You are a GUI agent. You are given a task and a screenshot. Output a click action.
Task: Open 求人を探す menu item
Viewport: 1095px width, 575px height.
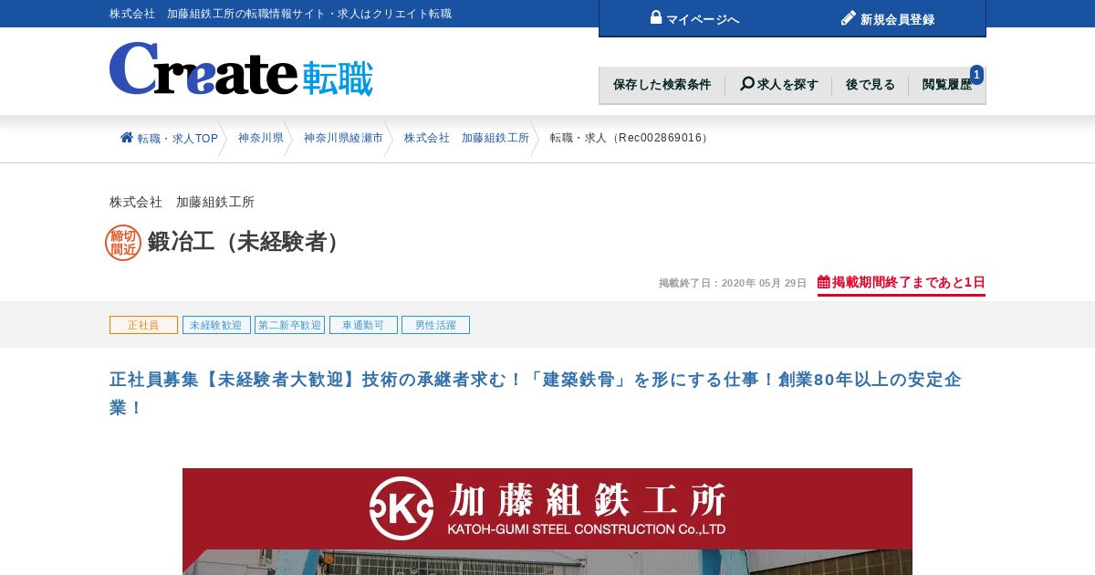pos(778,85)
